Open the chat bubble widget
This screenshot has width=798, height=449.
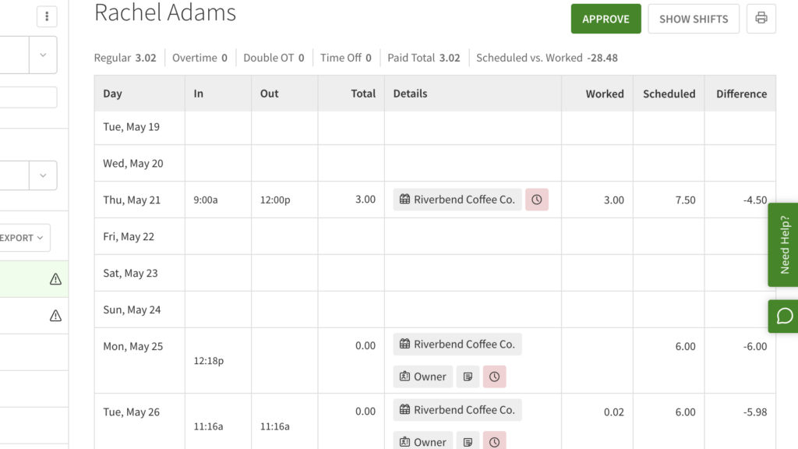(784, 316)
